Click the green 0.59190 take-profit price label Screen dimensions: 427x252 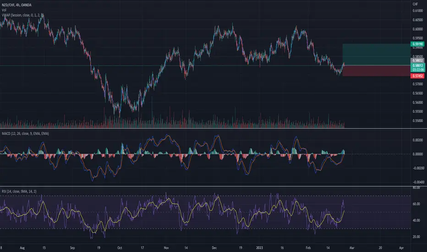click(417, 44)
